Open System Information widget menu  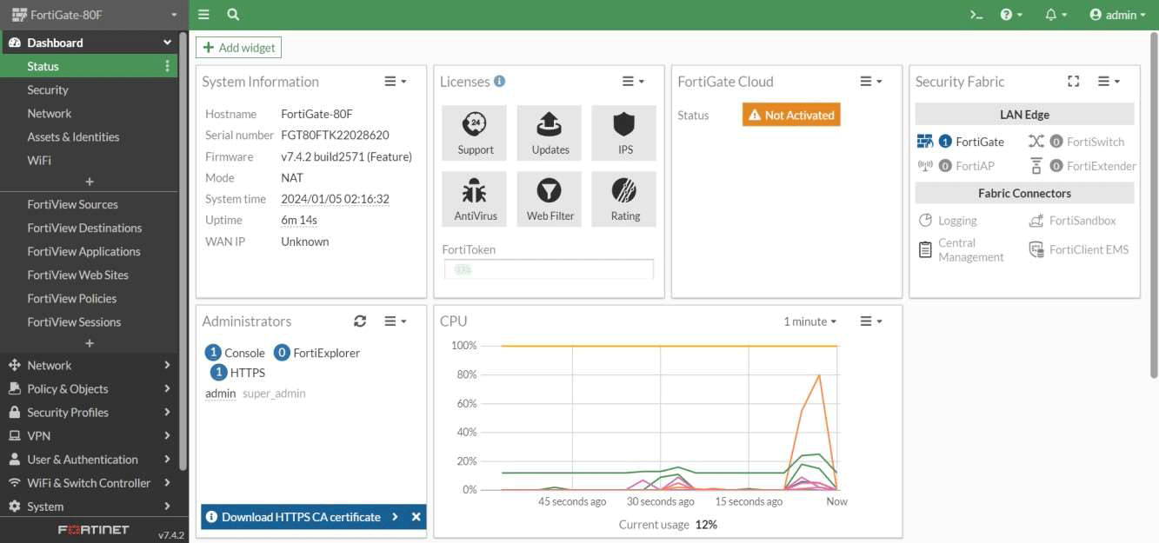tap(396, 82)
